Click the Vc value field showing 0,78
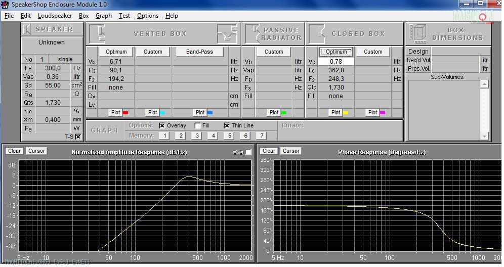The height and width of the screenshot is (267, 504). pyautogui.click(x=336, y=61)
